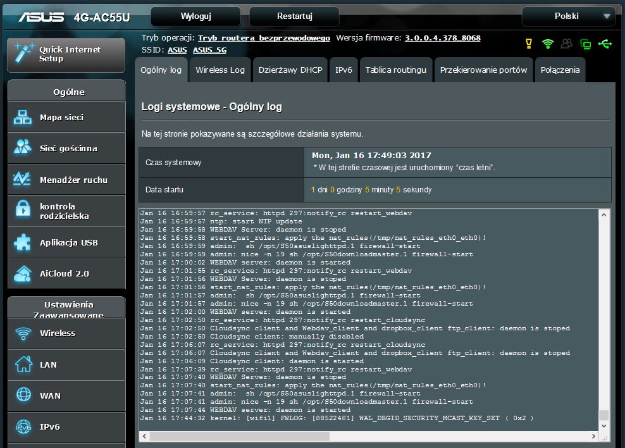The width and height of the screenshot is (625, 448).
Task: Click the LAN house icon
Action: click(x=23, y=364)
